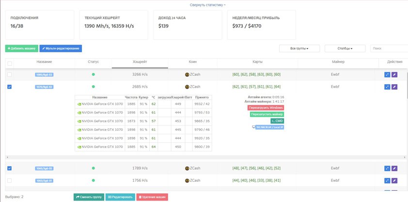
Task: Uncheck the 1070/8g6-02 machine checkbox
Action: pyautogui.click(x=9, y=87)
